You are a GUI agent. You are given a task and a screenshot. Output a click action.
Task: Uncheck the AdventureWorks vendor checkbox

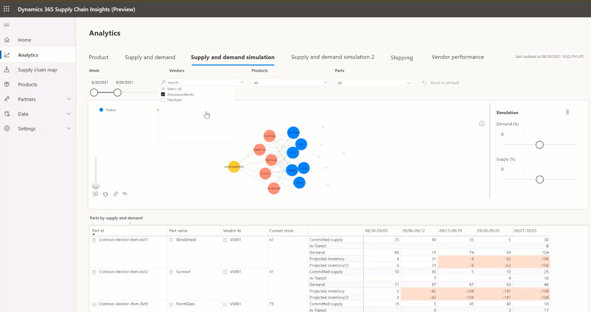[x=163, y=94]
